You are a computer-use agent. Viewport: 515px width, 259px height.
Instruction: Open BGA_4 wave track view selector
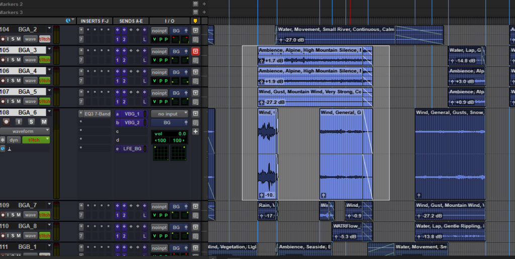[x=30, y=81]
